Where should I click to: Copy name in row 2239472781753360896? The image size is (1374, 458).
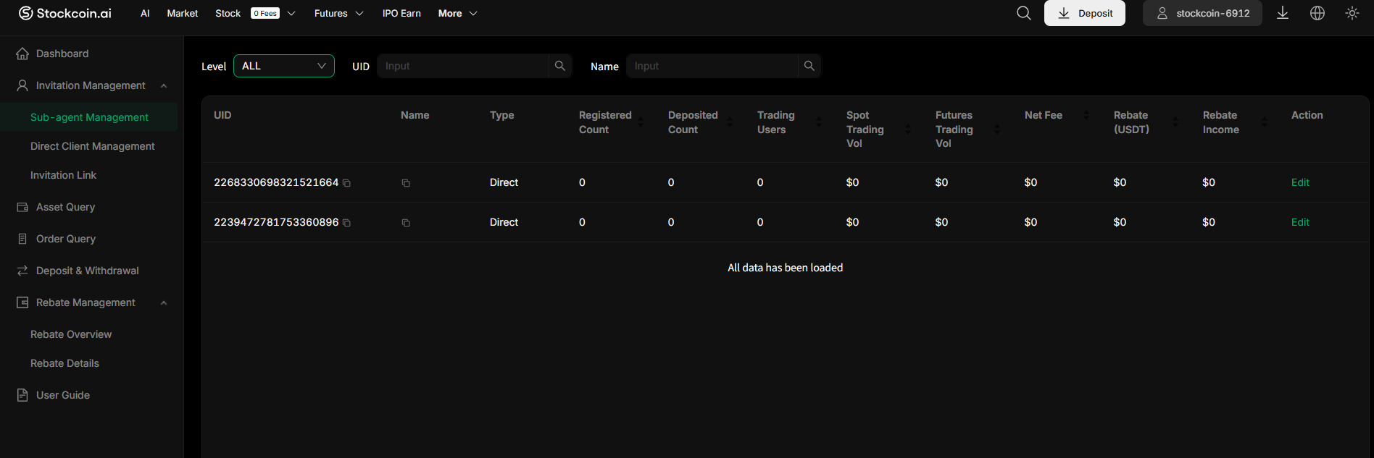coord(406,223)
